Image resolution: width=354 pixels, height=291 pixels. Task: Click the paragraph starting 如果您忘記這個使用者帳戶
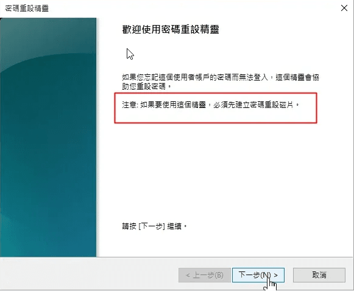pos(221,82)
